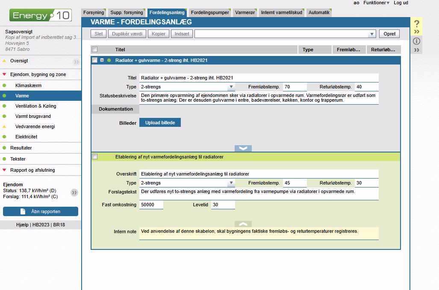The height and width of the screenshot is (290, 439).
Task: Switch to the Varmerør tab
Action: (245, 13)
